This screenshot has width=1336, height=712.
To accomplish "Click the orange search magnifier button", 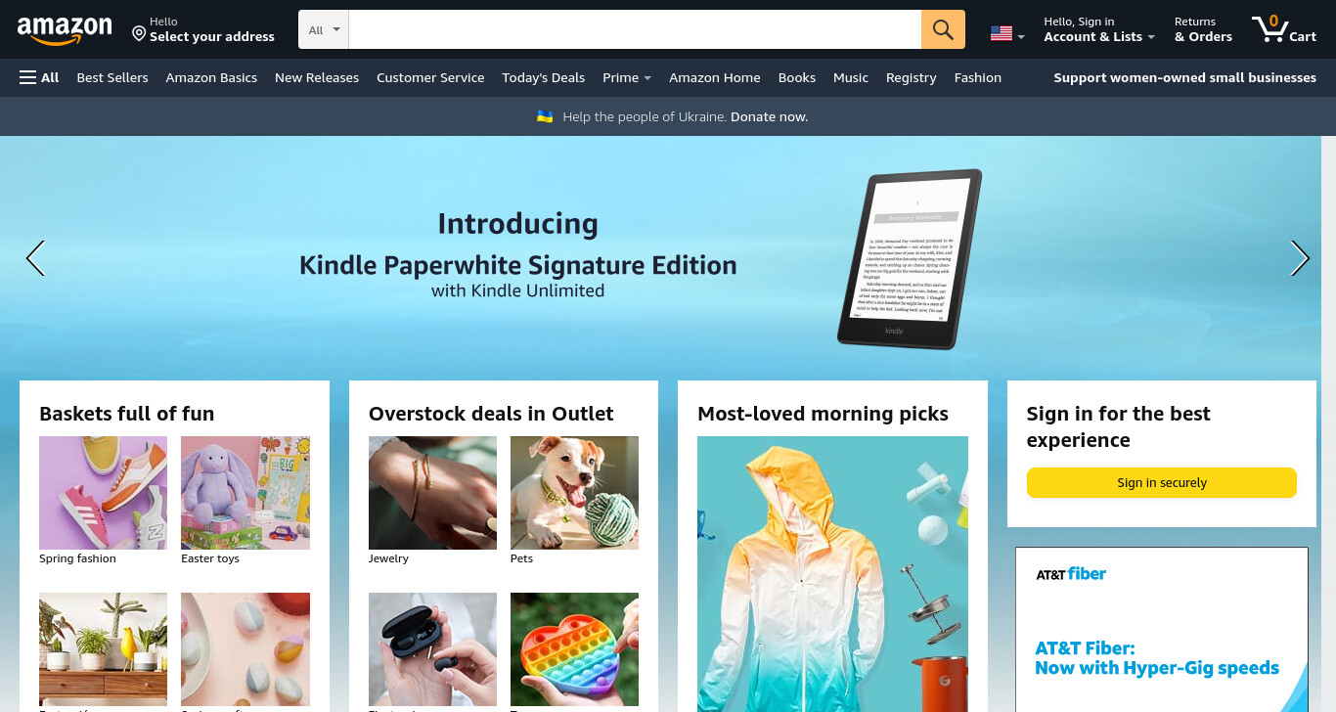I will [943, 29].
